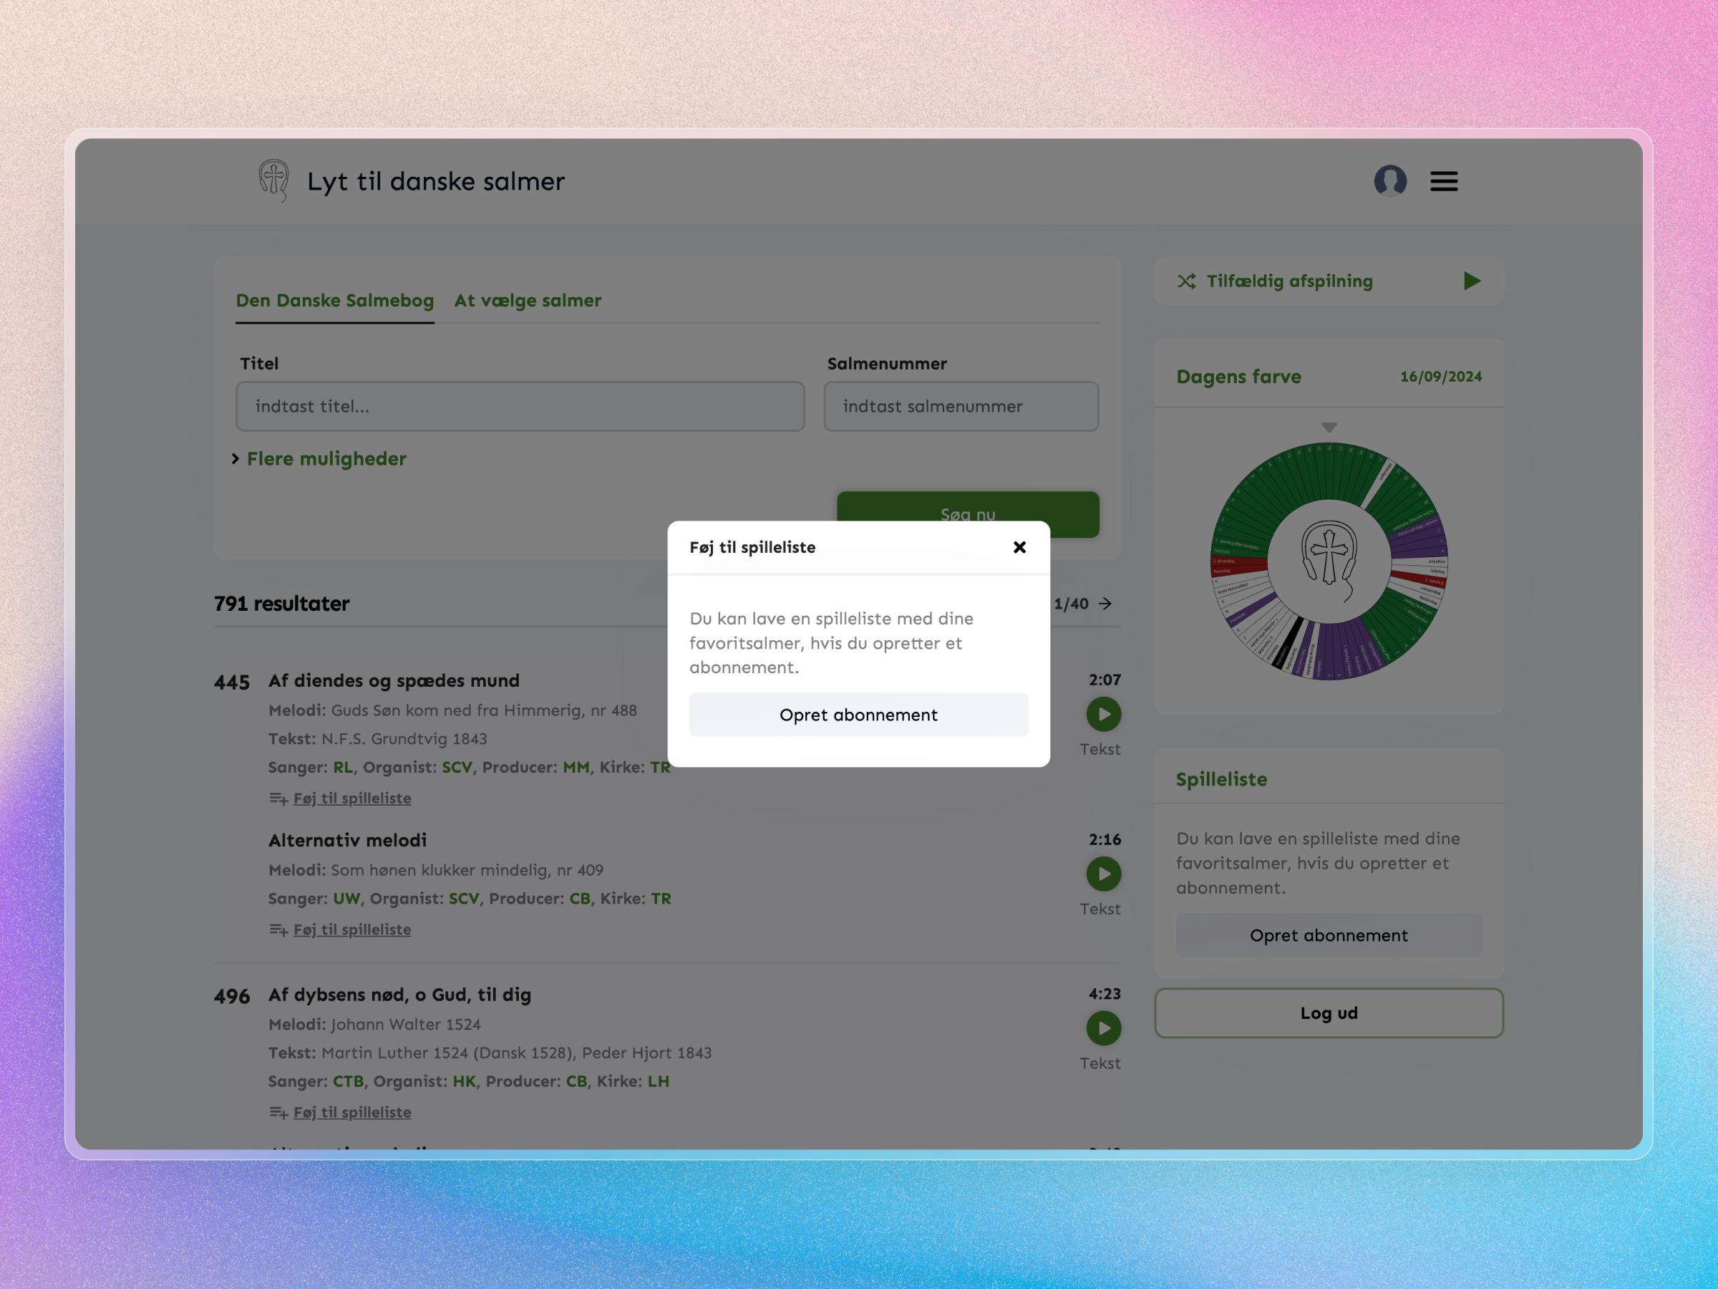Image resolution: width=1718 pixels, height=1289 pixels.
Task: Select today's color on the Dagens farve wheel
Action: (1329, 463)
